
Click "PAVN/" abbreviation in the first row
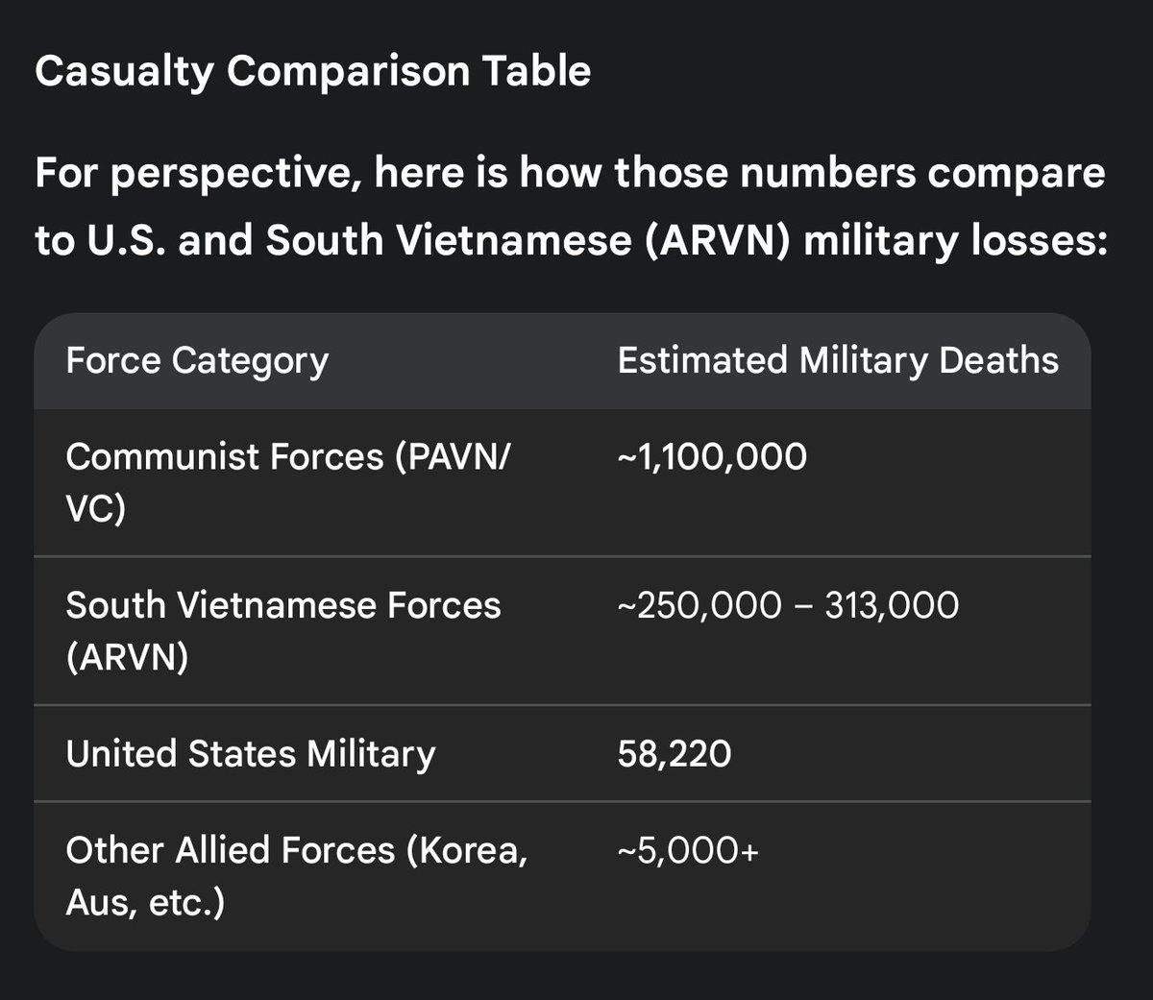454,456
